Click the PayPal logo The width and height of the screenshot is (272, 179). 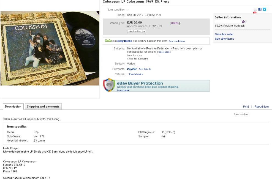[132, 69]
